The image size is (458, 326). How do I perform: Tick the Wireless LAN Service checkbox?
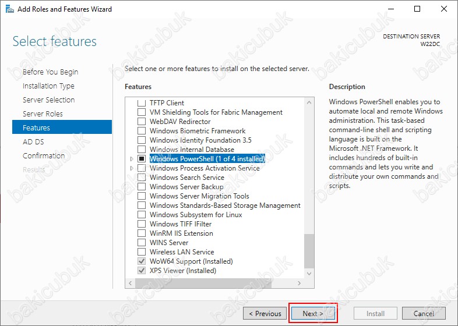point(142,252)
